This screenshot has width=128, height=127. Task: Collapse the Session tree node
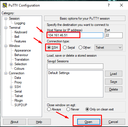coord(6,19)
